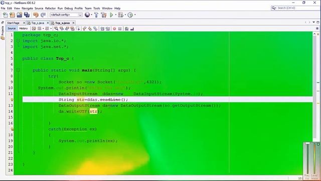Click the globe browser icon

(x=87, y=15)
